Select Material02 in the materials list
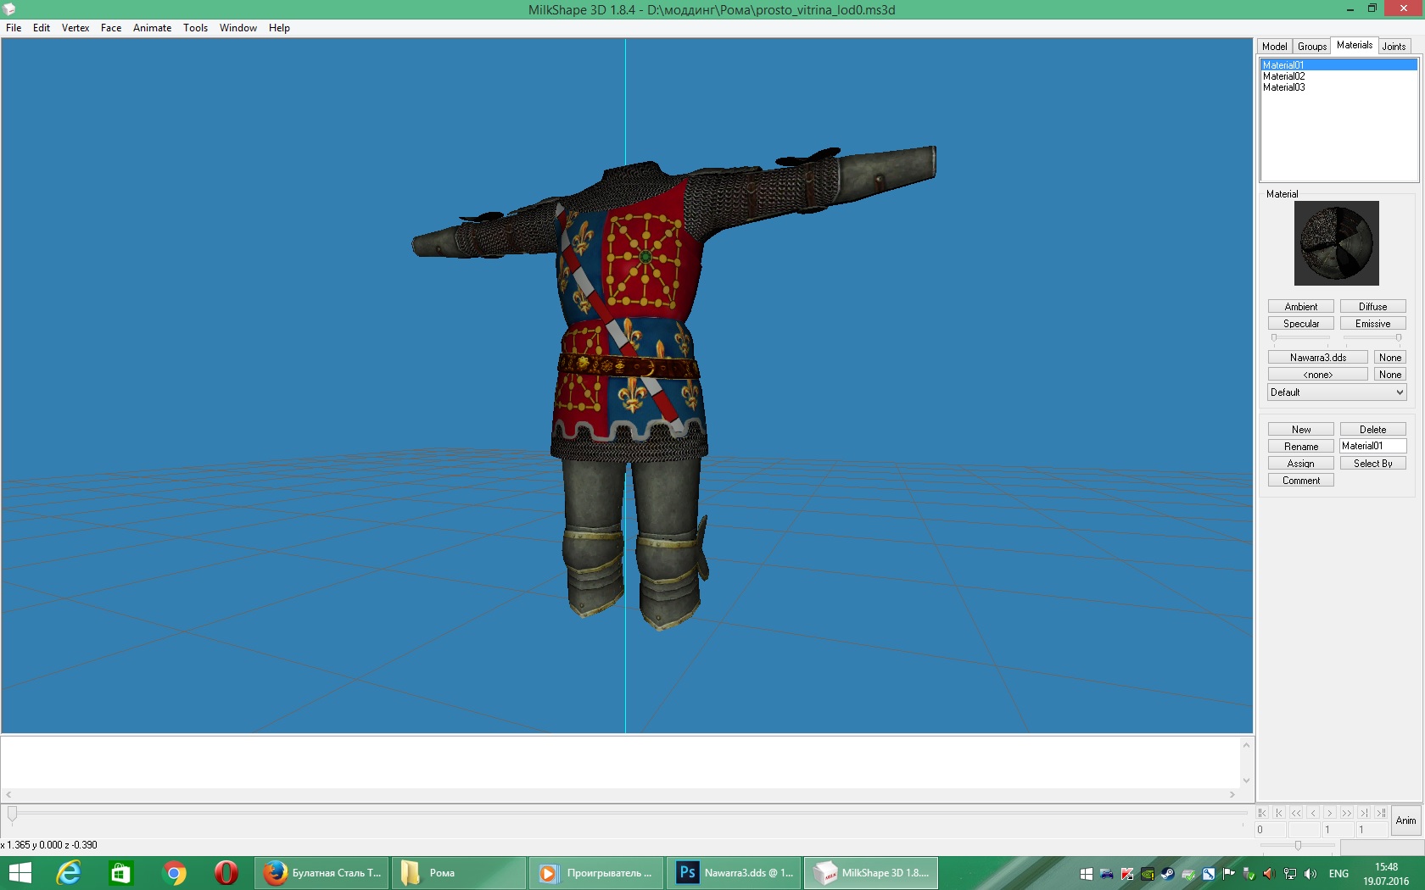1425x890 pixels. pos(1339,76)
